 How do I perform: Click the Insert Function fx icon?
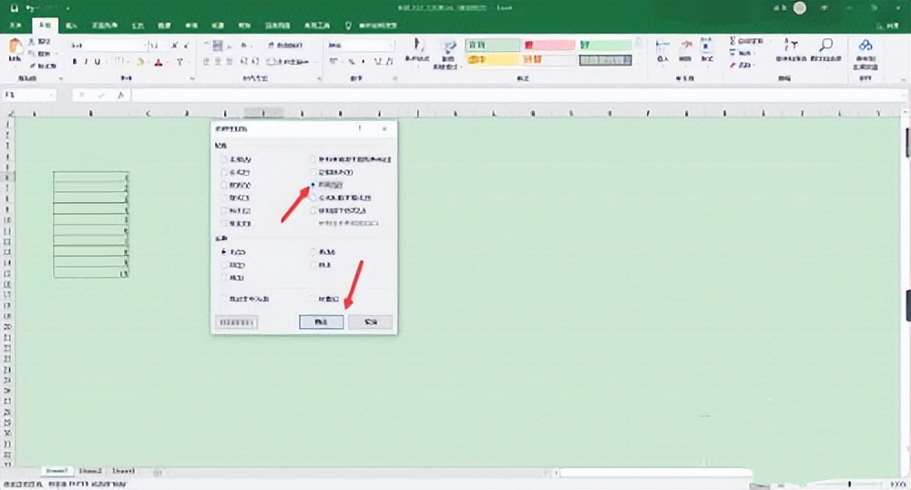pyautogui.click(x=121, y=96)
